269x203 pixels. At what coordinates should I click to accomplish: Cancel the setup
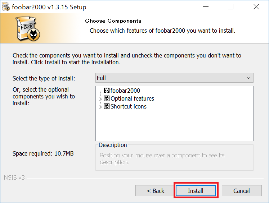point(242,190)
